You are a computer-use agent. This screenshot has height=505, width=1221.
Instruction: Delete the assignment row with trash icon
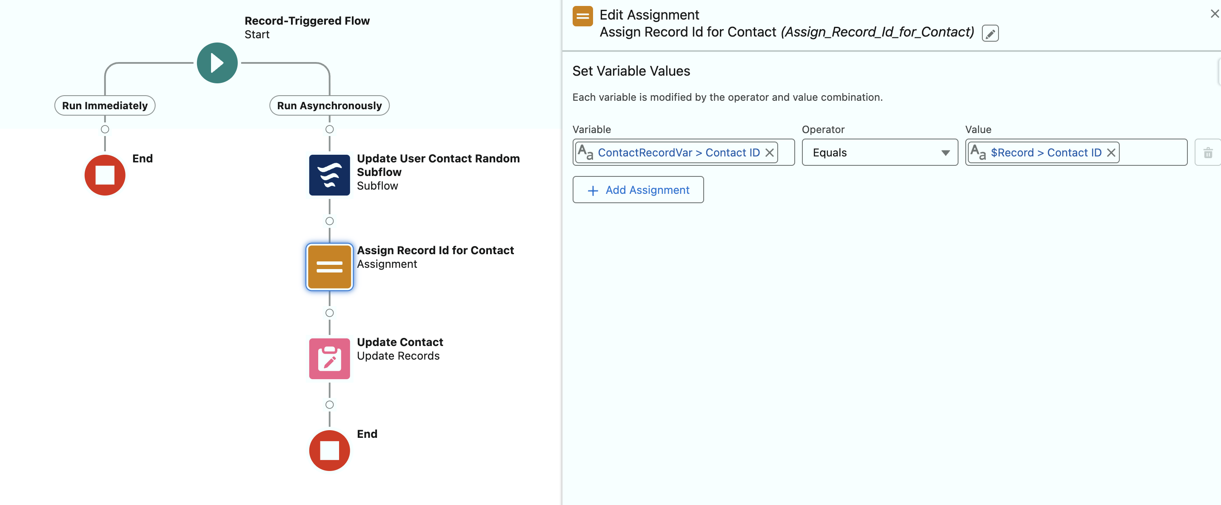click(1208, 153)
